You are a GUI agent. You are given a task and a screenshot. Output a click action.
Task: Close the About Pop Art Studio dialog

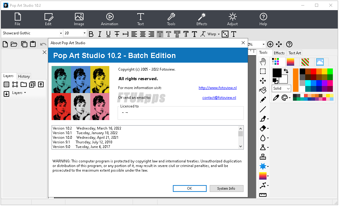pyautogui.click(x=243, y=43)
